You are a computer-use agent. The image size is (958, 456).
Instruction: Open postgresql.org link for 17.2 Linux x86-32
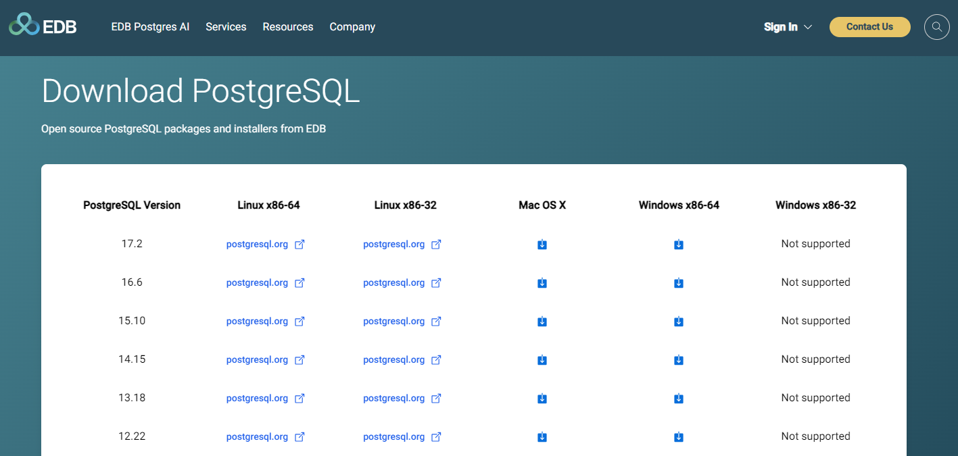394,245
